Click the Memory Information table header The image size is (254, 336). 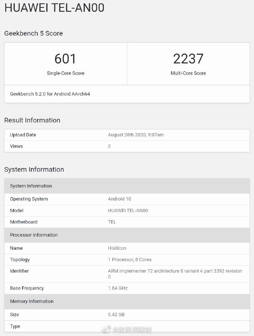(127, 301)
